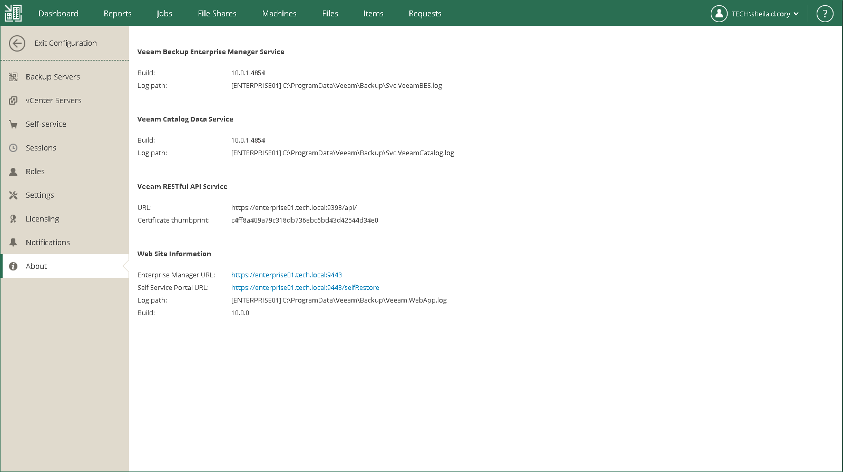The width and height of the screenshot is (843, 472).
Task: Click the Self Service Portal URL label
Action: 173,288
